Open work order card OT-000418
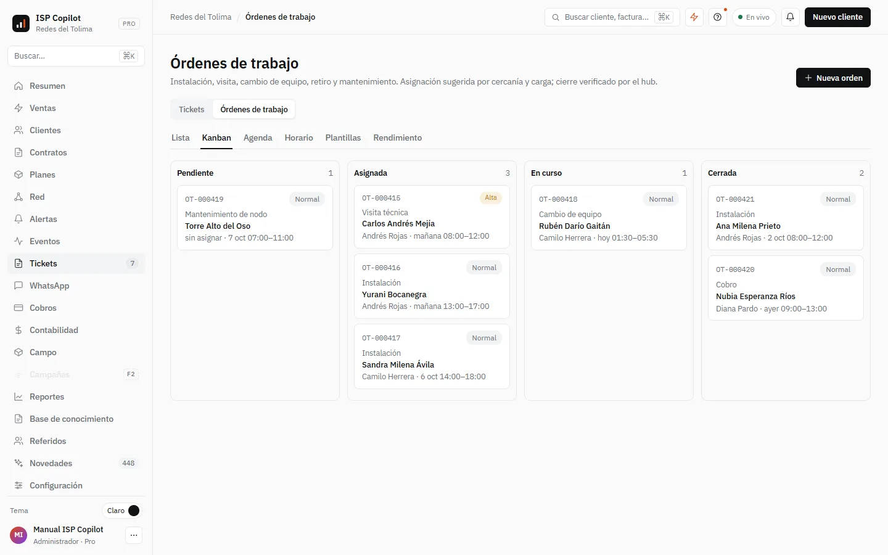This screenshot has height=555, width=888. (x=609, y=218)
